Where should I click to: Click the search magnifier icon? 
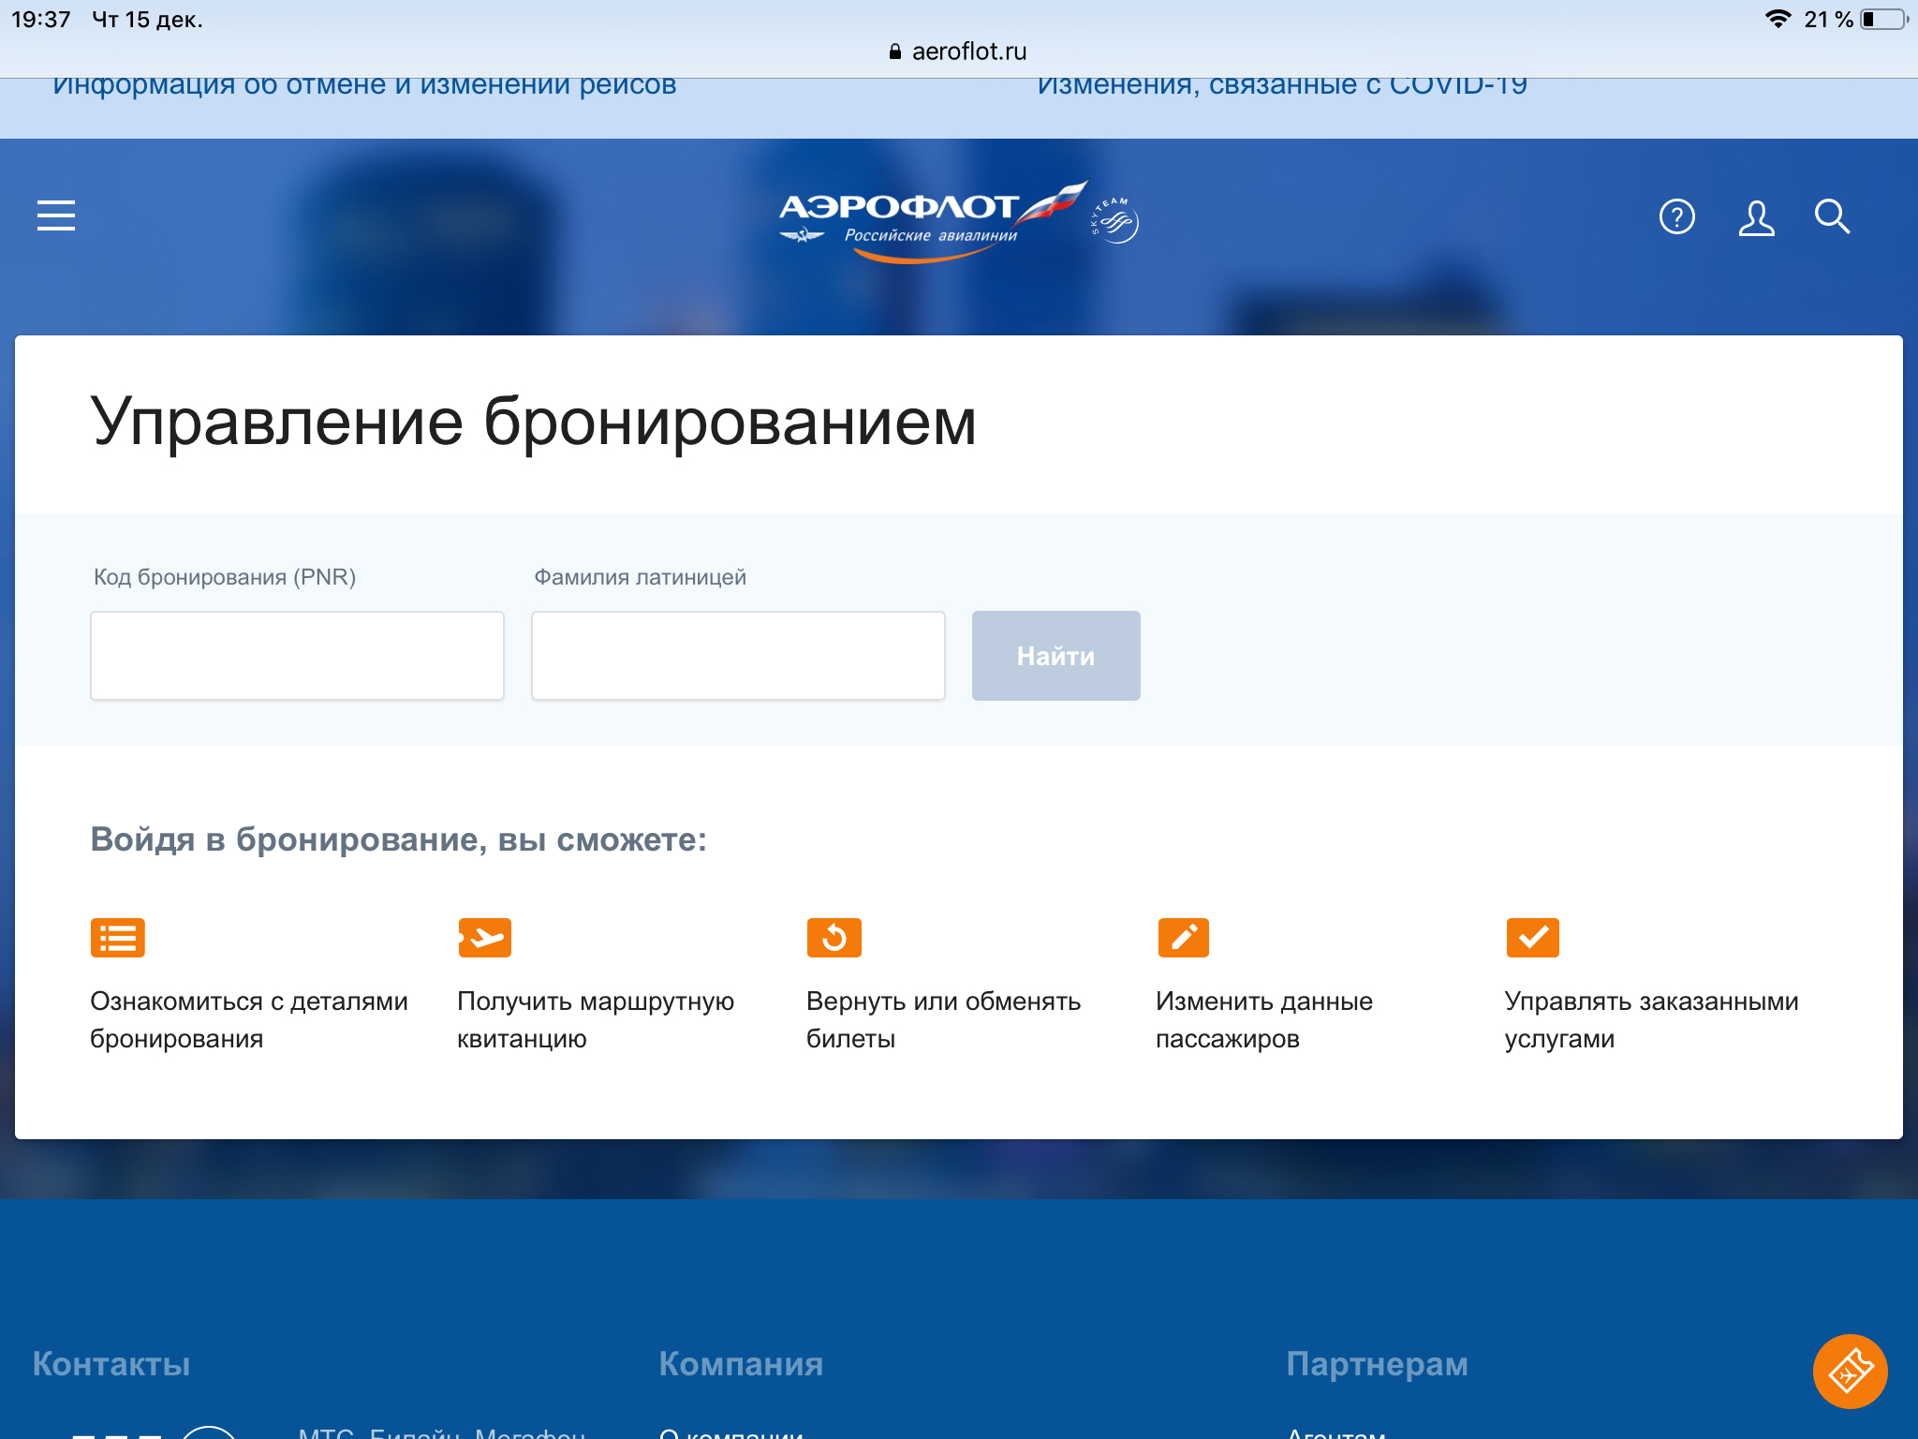[1832, 216]
